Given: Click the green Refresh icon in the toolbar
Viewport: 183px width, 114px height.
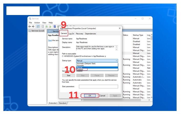Looking at the screenshot, I should point(47,26).
